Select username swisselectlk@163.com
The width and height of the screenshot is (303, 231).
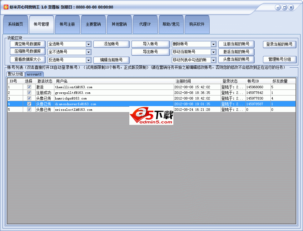74,110
